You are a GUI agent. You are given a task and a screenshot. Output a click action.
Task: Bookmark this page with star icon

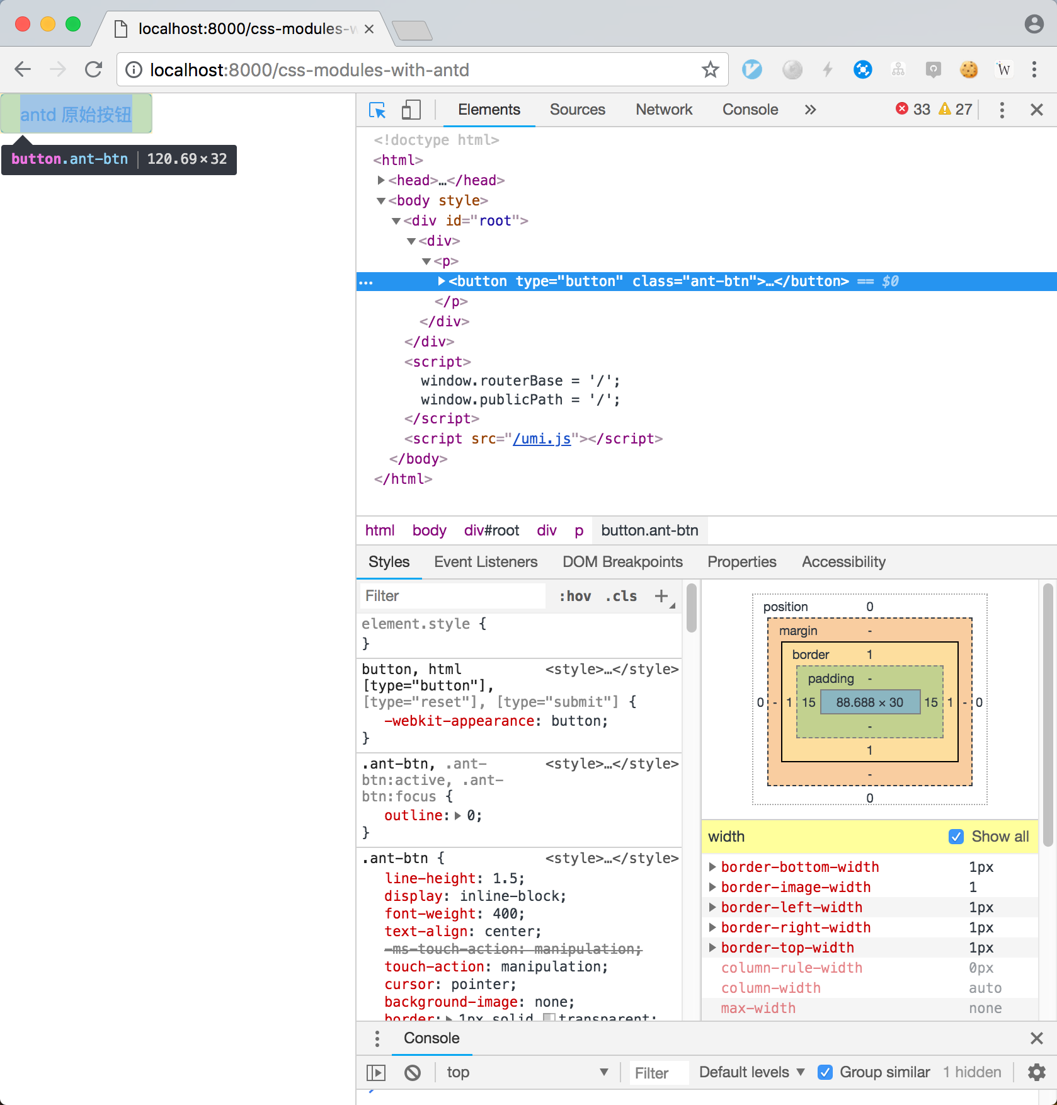coord(711,69)
